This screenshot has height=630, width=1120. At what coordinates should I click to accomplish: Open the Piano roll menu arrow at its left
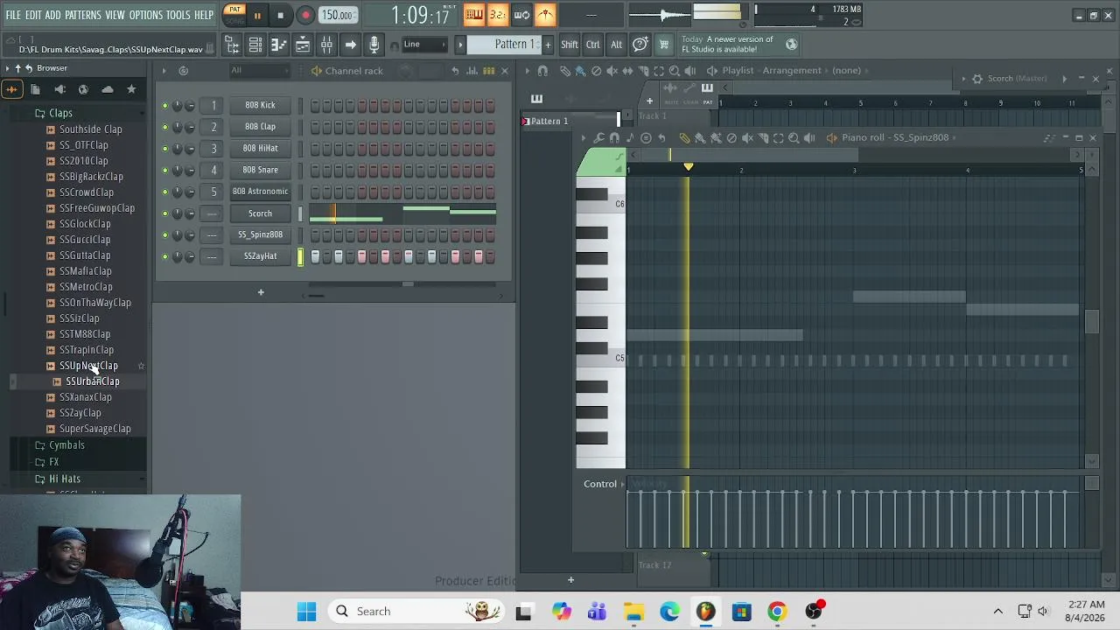click(583, 137)
